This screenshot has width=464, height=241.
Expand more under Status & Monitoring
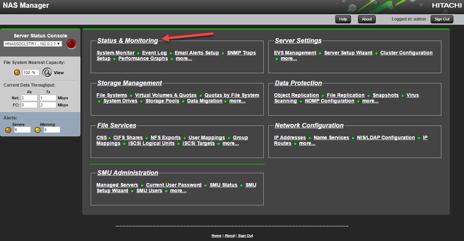184,58
